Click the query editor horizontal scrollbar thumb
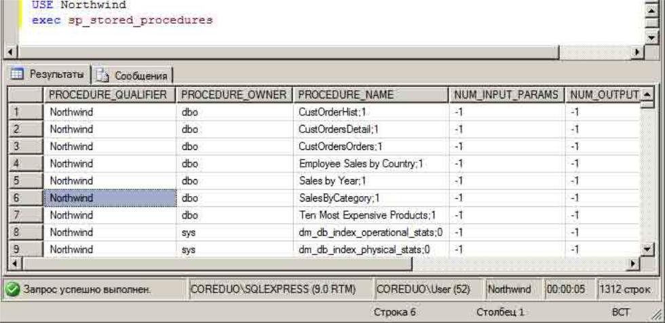This screenshot has width=665, height=323. (289, 52)
